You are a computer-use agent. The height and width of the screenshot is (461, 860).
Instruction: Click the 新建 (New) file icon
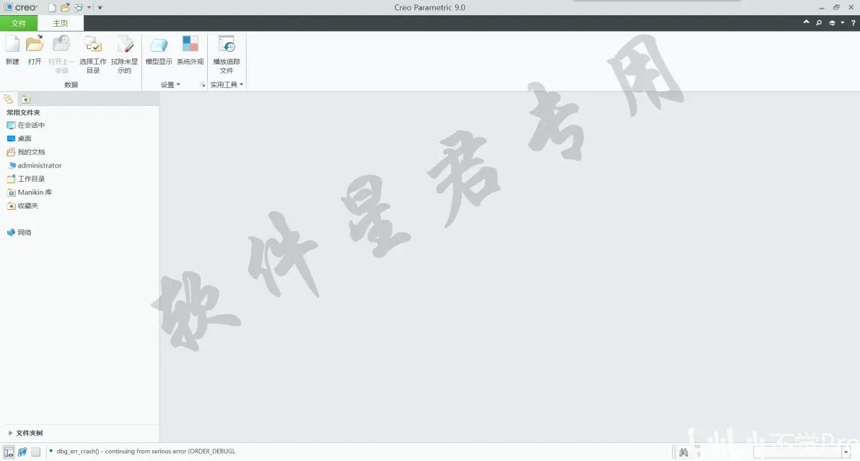[12, 50]
